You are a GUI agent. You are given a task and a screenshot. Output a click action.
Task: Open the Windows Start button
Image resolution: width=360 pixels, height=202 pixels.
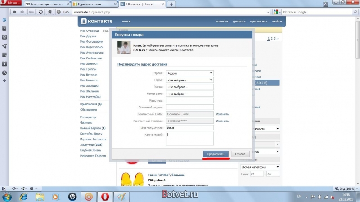[x=7, y=197]
